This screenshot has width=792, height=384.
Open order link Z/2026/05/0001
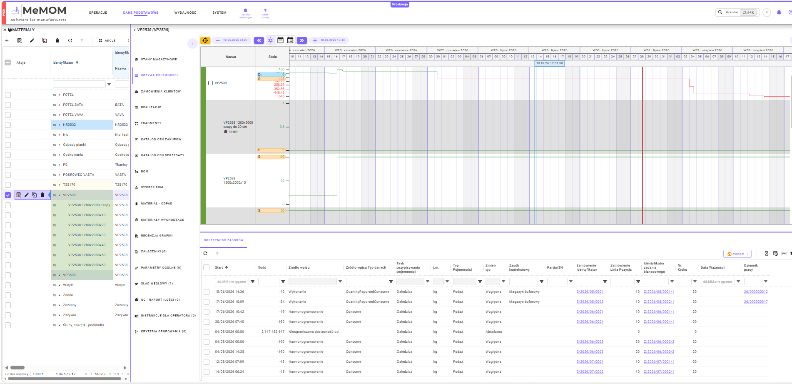pyautogui.click(x=590, y=292)
